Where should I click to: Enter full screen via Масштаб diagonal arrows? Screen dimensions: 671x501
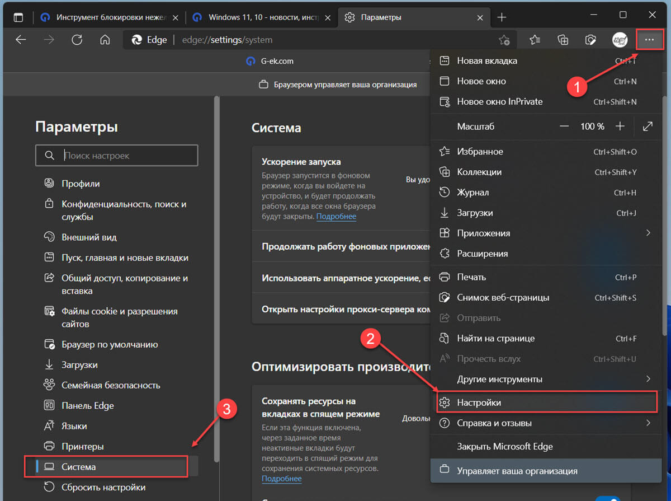(648, 127)
